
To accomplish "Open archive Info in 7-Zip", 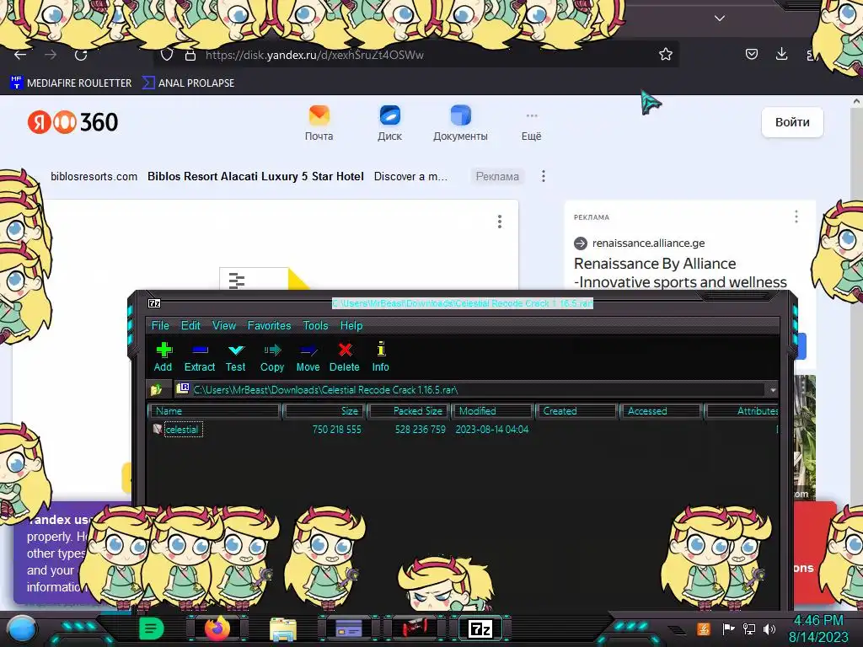I will click(380, 357).
